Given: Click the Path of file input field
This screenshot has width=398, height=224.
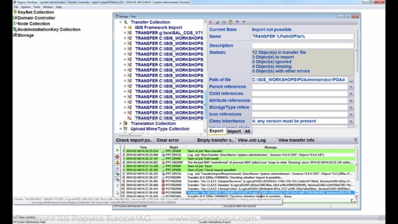Looking at the screenshot, I should [x=300, y=80].
